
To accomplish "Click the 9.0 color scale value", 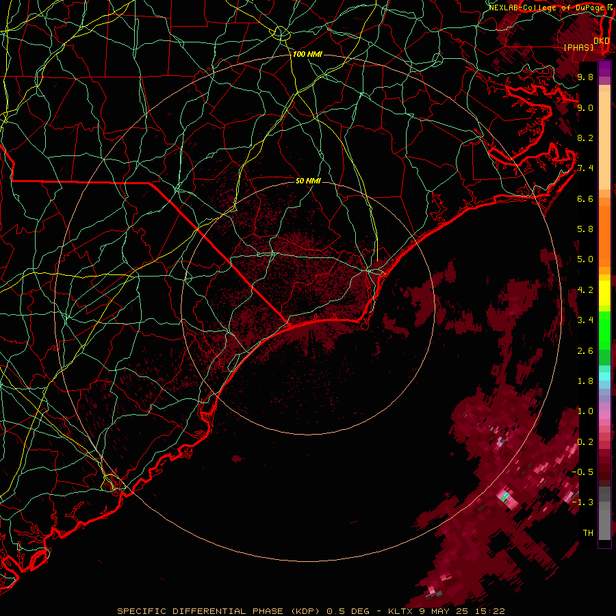I will 585,107.
